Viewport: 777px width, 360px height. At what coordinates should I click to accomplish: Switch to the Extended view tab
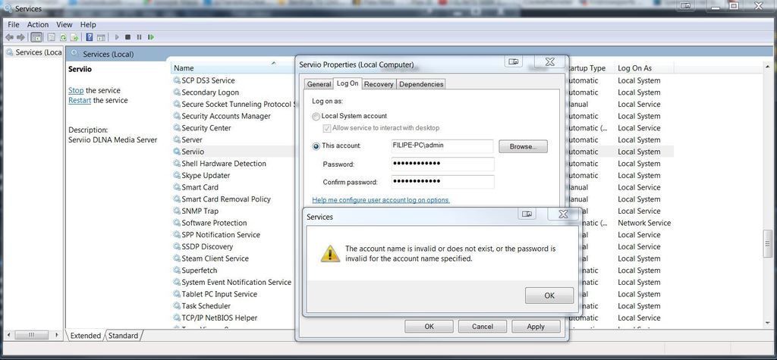pyautogui.click(x=85, y=336)
